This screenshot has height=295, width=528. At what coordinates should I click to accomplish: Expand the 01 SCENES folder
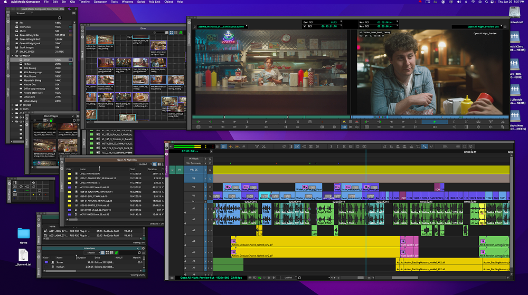[x=13, y=105]
